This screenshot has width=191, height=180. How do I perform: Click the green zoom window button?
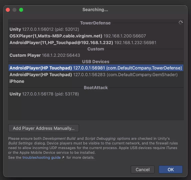click(x=21, y=10)
